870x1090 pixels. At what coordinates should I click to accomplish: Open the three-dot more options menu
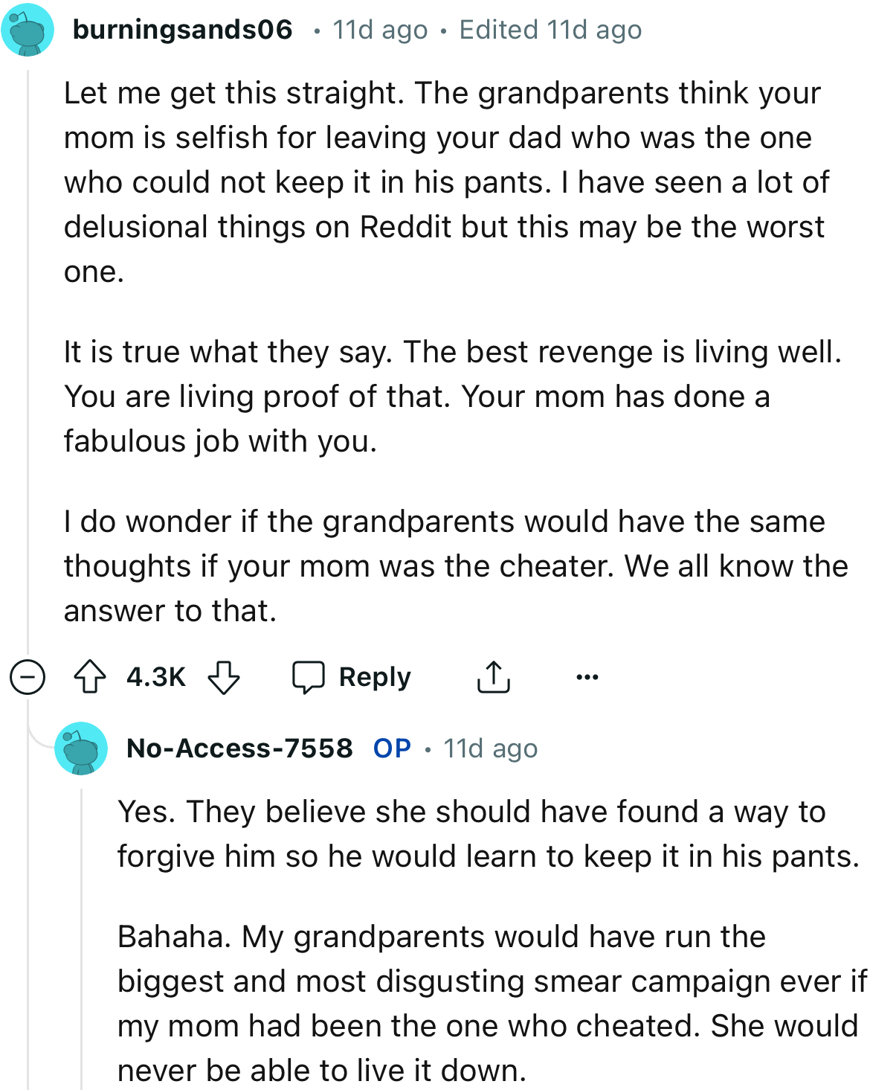pos(587,677)
